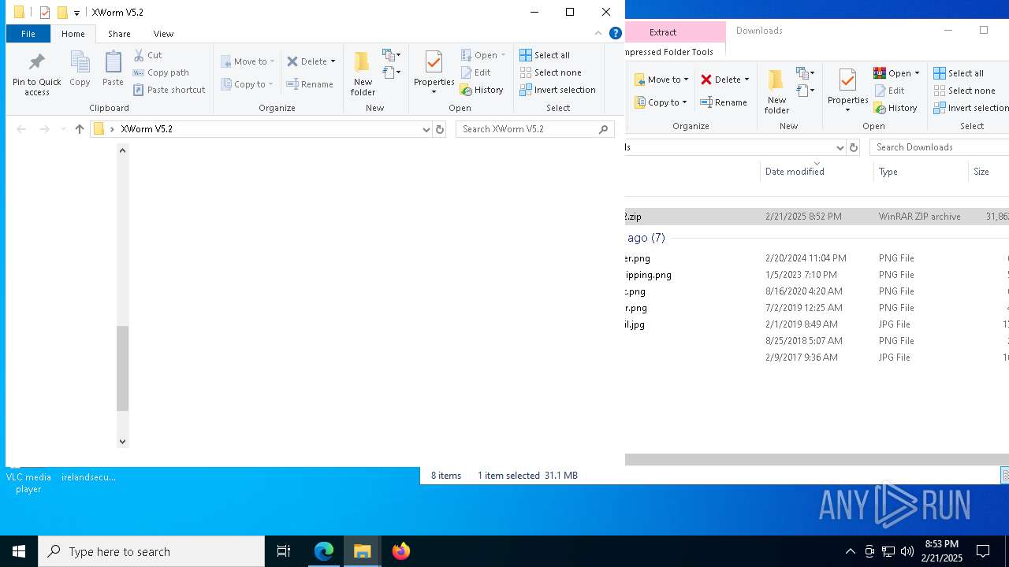This screenshot has width=1009, height=567.
Task: Open the Move to dropdown in XWorm window
Action: (248, 61)
